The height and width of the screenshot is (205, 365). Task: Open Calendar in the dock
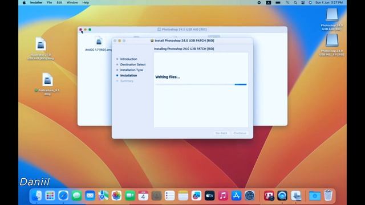point(143,195)
